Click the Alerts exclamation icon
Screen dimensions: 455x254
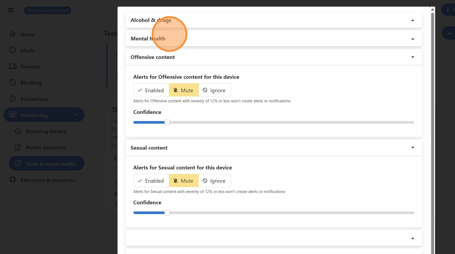12,50
